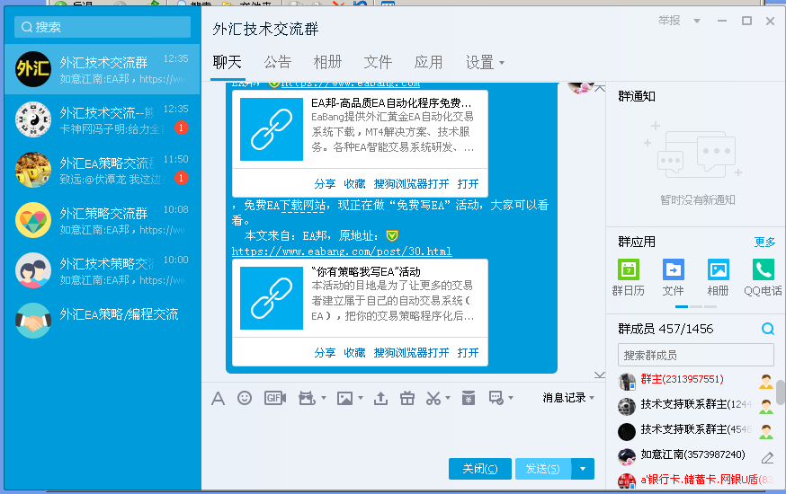Switch to the 应用 tab
Screen dimensions: 786x494
(x=428, y=63)
